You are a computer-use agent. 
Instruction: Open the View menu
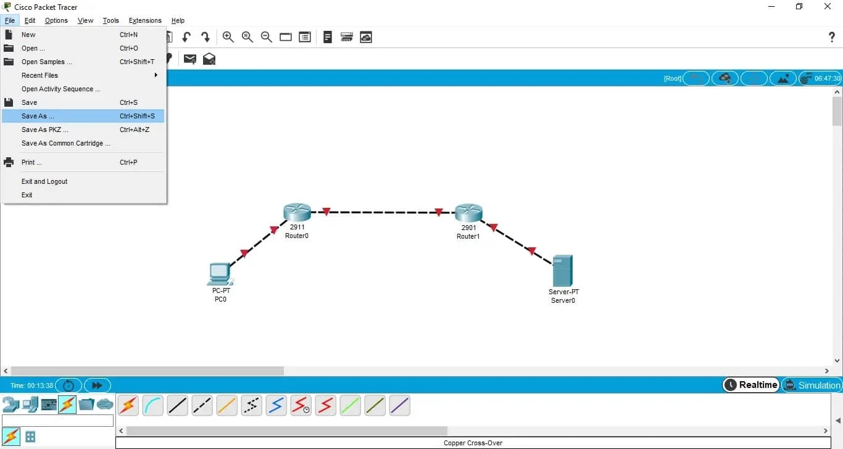[85, 20]
